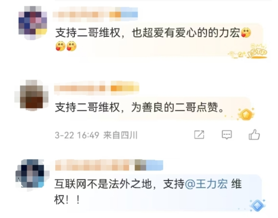Click the timestamp 3-22 16:49
Image resolution: width=278 pixels, height=218 pixels.
coord(77,135)
